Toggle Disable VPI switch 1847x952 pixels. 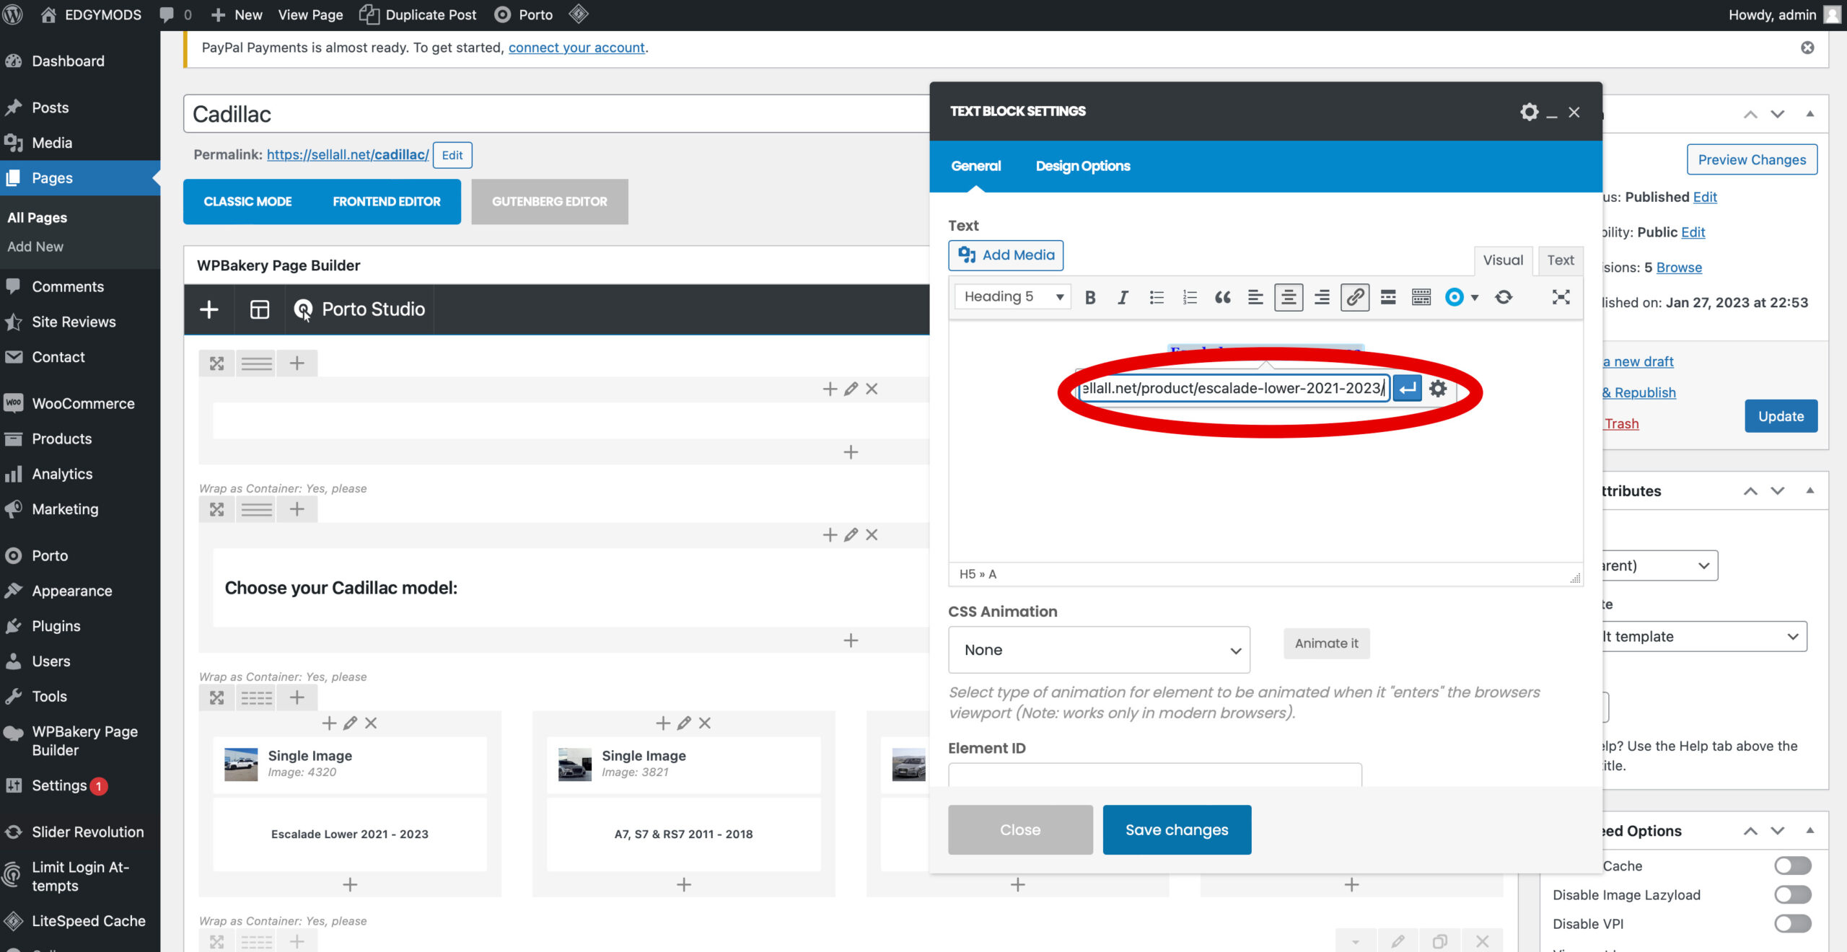coord(1793,923)
